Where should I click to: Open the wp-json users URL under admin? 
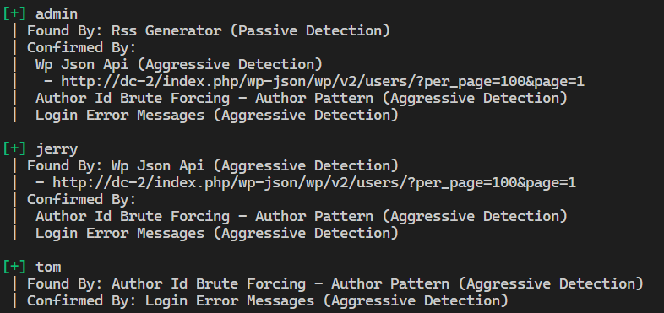tap(322, 81)
